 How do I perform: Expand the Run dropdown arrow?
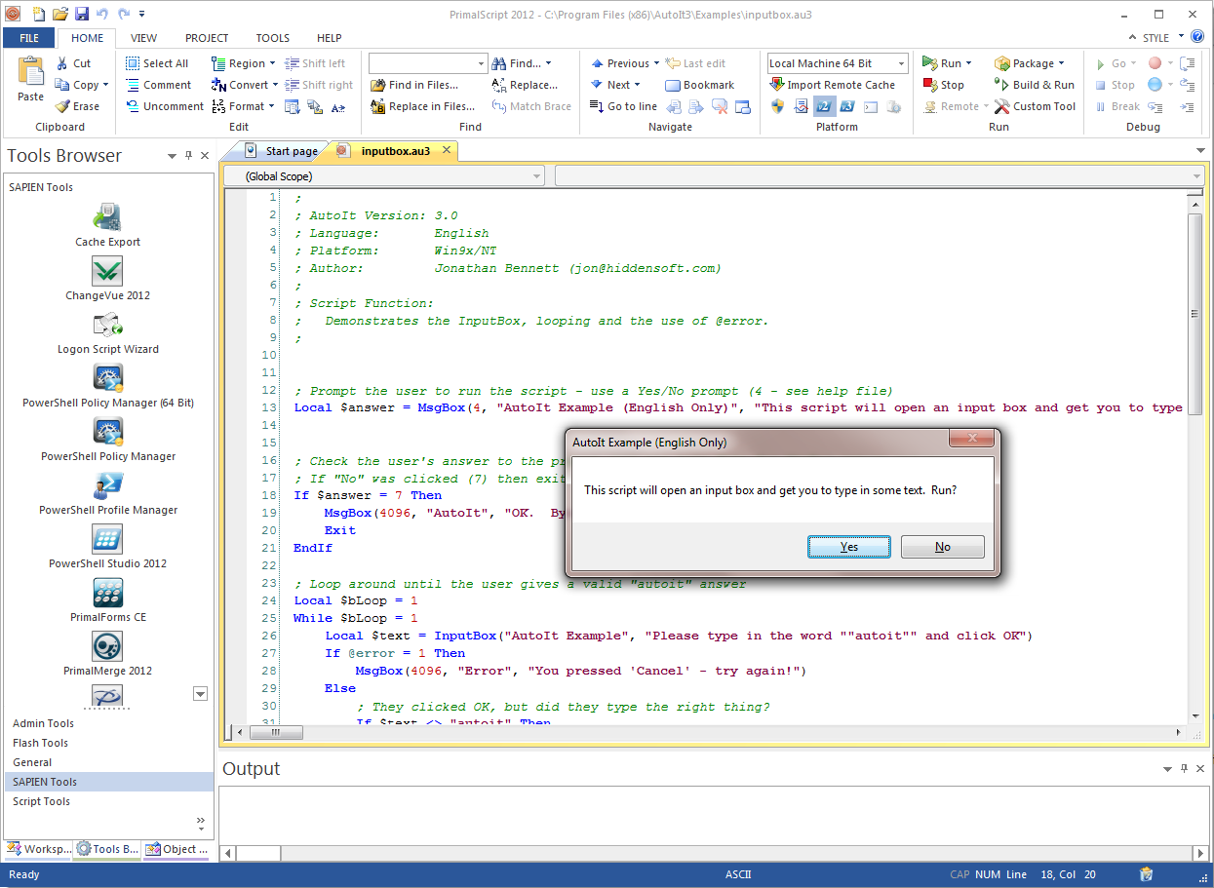968,63
